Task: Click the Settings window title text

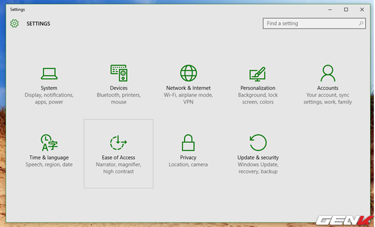Action: [x=18, y=9]
